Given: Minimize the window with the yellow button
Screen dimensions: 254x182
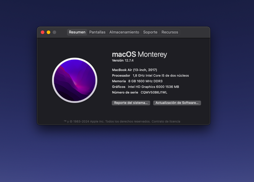Looking at the screenshot, I should 48,32.
